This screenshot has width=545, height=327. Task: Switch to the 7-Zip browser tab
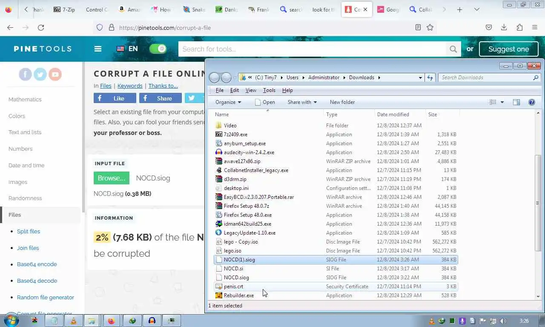pos(64,9)
